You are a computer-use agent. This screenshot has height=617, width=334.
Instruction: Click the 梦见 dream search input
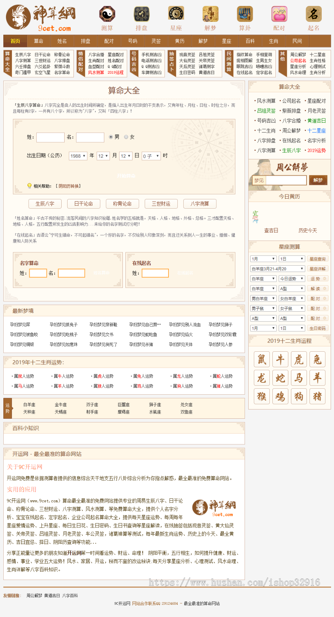pos(286,180)
